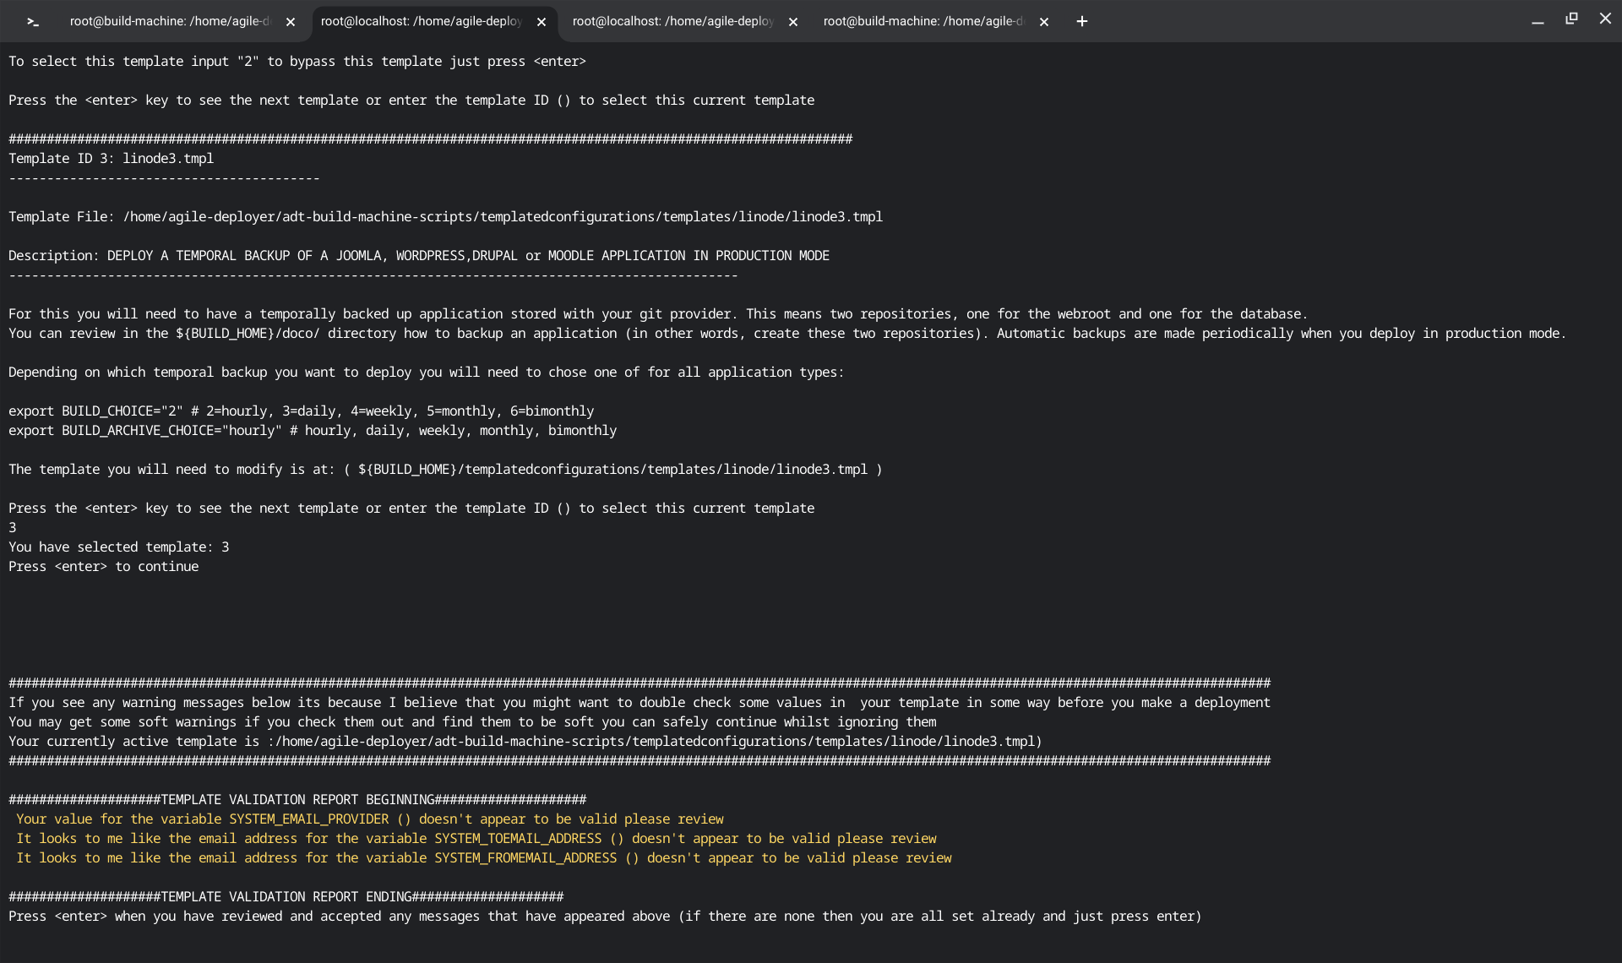Click the terminal prompt icon in tab bar
Screen dimensions: 1622x963
tap(33, 22)
